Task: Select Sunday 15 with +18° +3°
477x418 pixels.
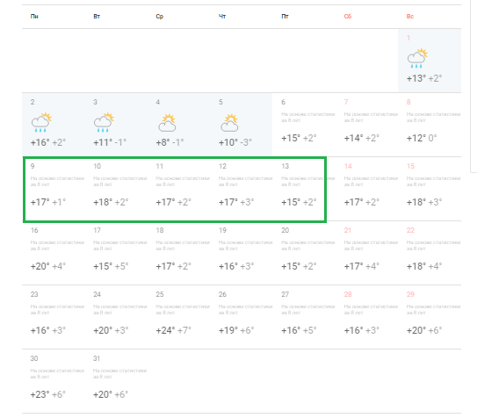Action: pos(430,189)
